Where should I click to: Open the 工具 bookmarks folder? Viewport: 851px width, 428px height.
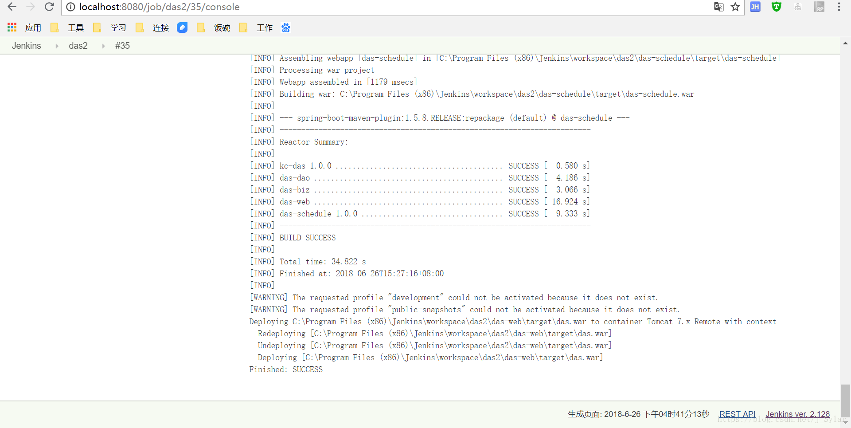67,27
